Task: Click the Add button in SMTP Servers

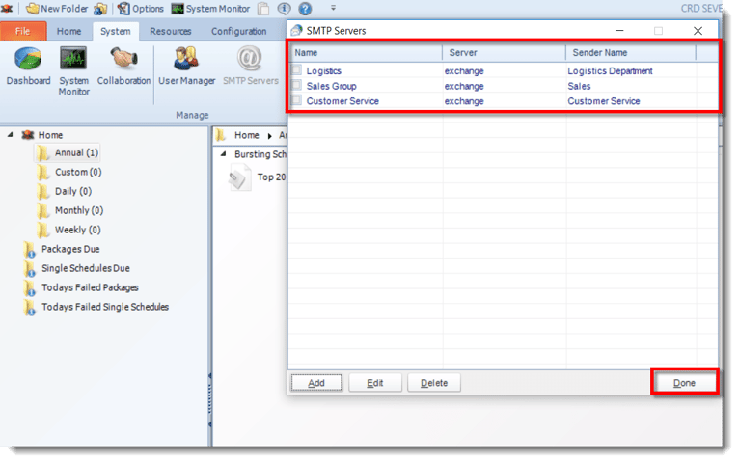Action: click(316, 383)
